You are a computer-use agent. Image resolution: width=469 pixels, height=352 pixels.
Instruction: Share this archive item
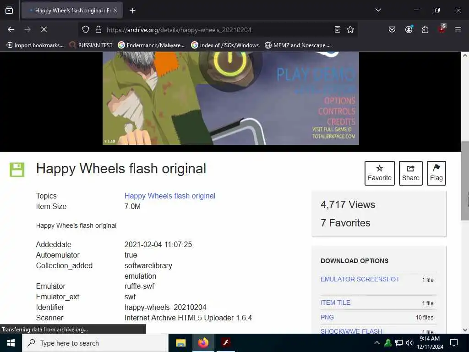tap(411, 173)
